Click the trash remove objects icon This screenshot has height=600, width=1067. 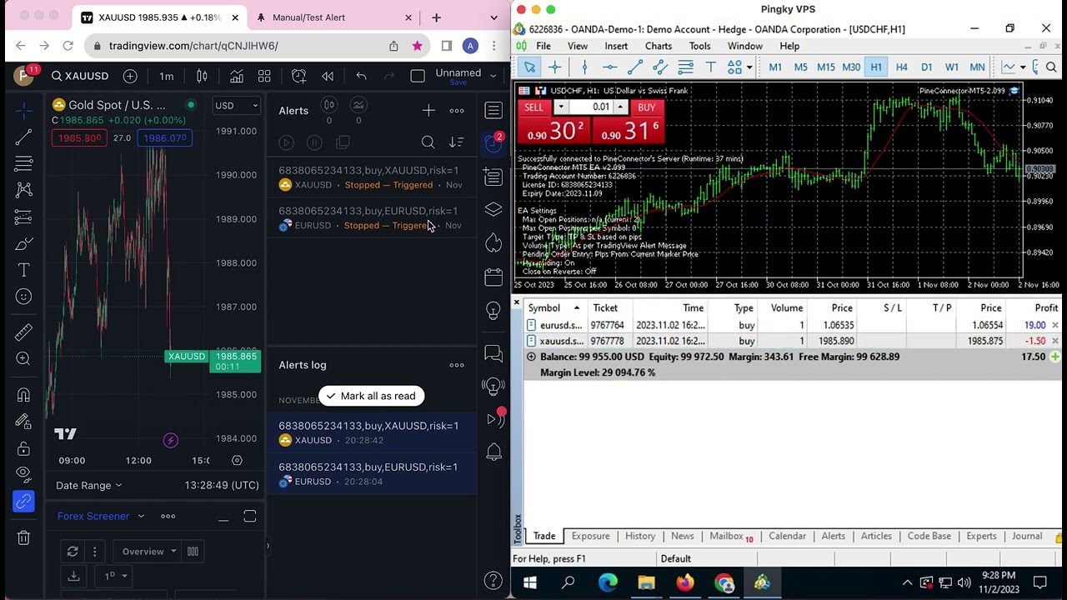23,537
